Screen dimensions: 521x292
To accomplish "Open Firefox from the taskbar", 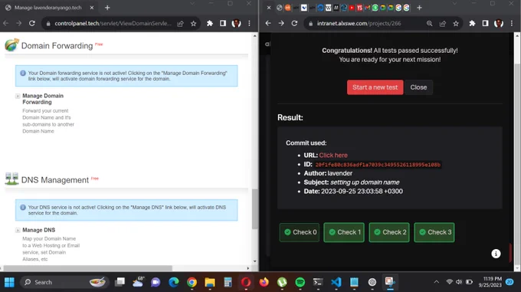I will tap(264, 282).
